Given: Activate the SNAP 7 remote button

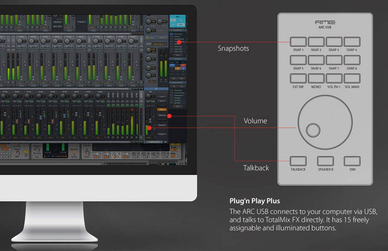Looking at the screenshot, I should [334, 60].
